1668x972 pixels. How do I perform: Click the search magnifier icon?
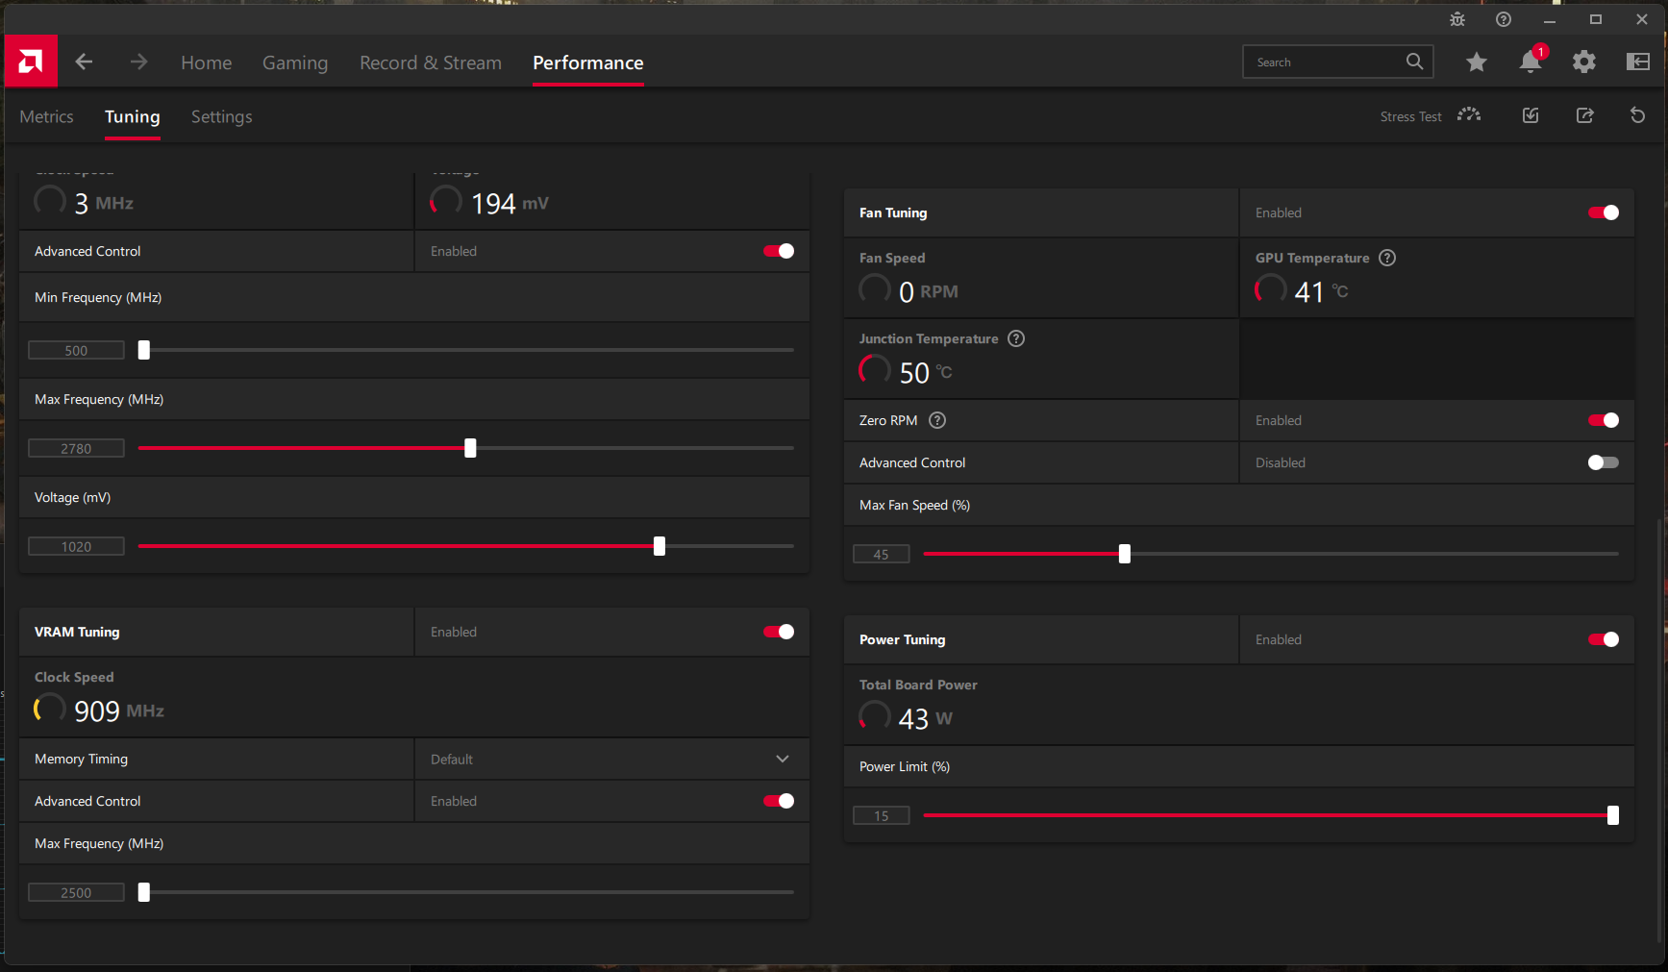[x=1414, y=62]
